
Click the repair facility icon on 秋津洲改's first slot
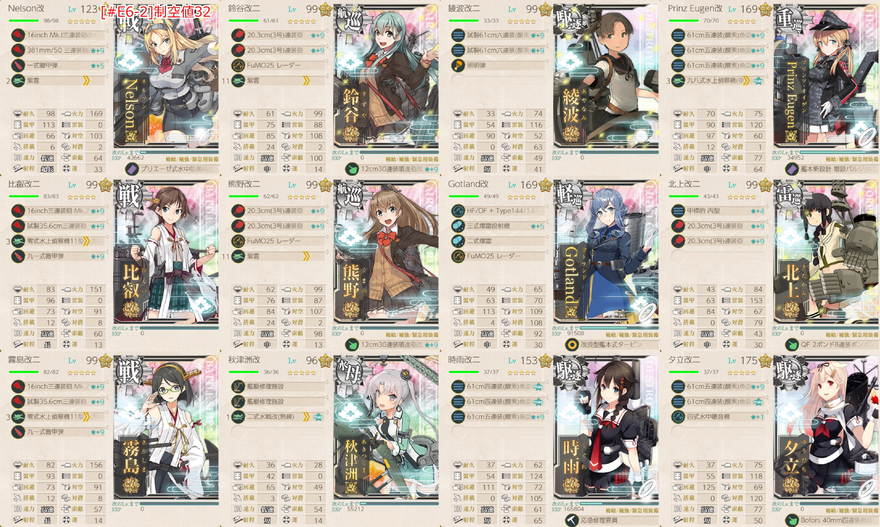pos(238,386)
